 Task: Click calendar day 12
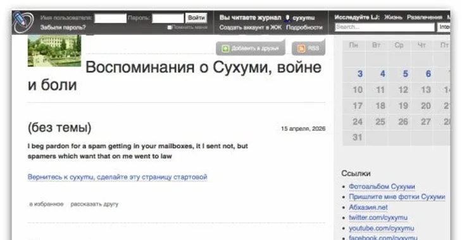(403, 90)
